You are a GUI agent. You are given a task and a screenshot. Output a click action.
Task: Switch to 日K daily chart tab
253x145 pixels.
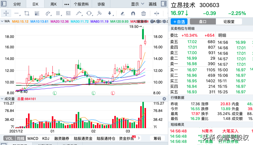(x=35, y=4)
